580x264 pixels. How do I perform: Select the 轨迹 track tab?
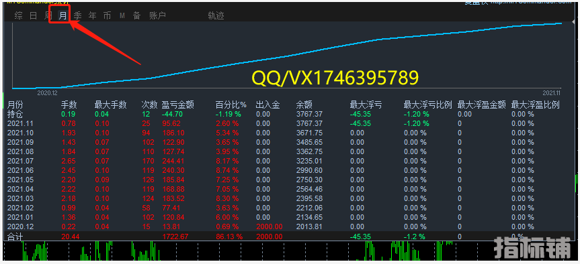(x=216, y=15)
